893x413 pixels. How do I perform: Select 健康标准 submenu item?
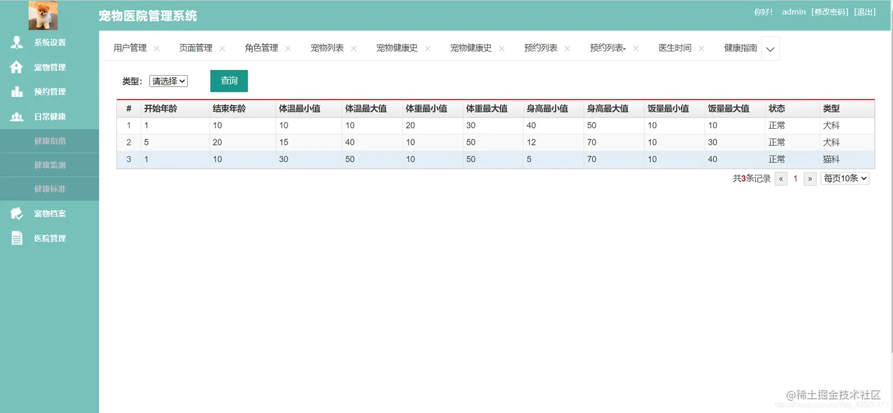coord(50,189)
